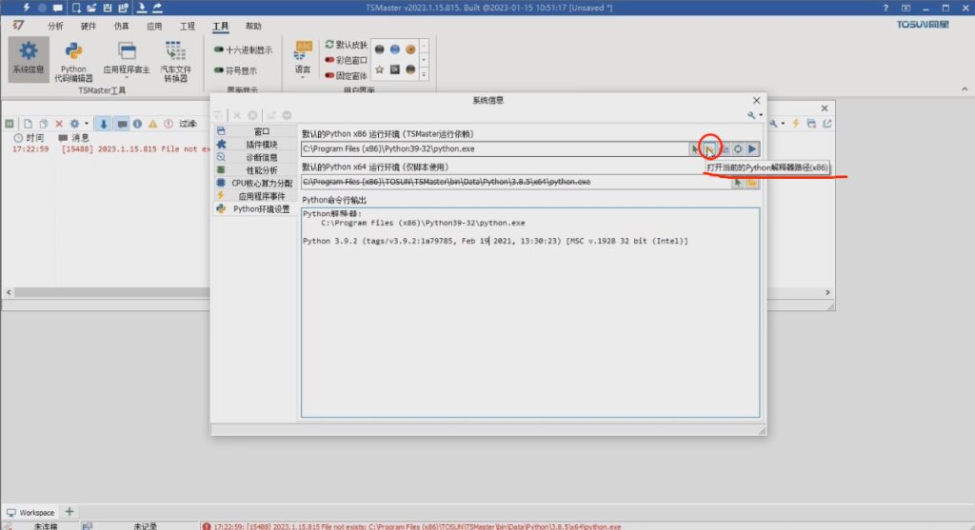Click the red X clear icon in message toolbar
Image resolution: width=975 pixels, height=530 pixels.
59,124
